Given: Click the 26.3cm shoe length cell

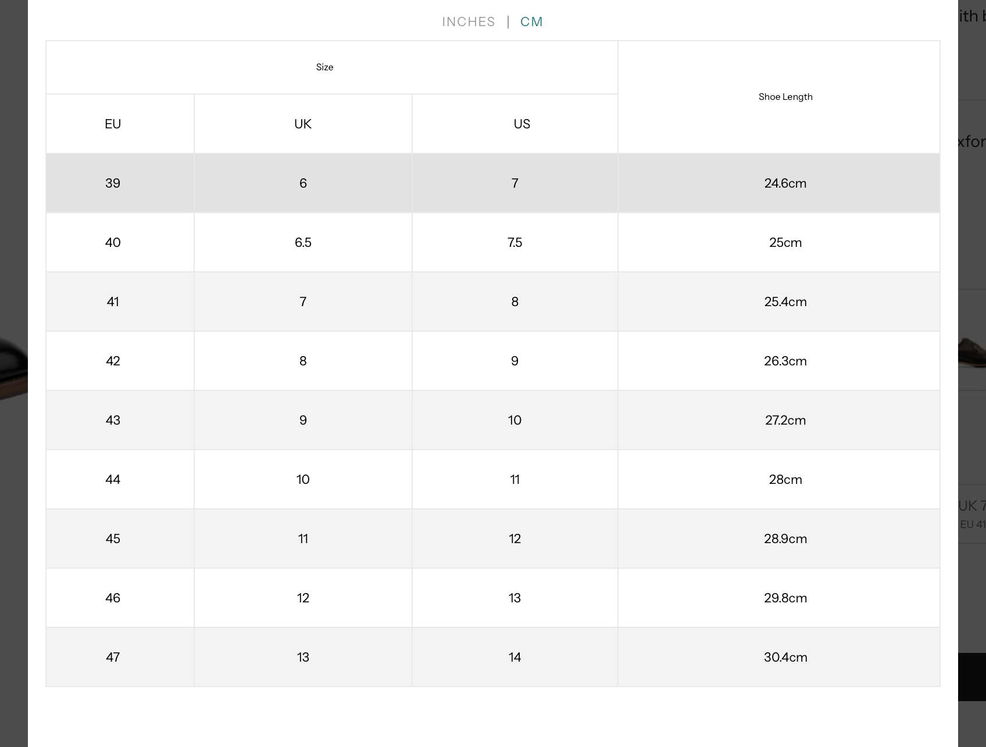Looking at the screenshot, I should click(785, 361).
